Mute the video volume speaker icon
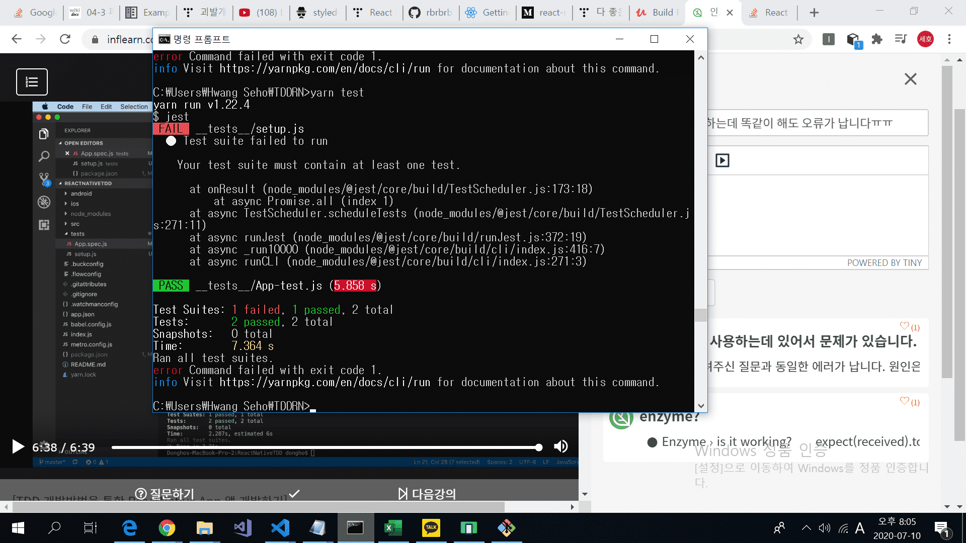 pos(560,446)
